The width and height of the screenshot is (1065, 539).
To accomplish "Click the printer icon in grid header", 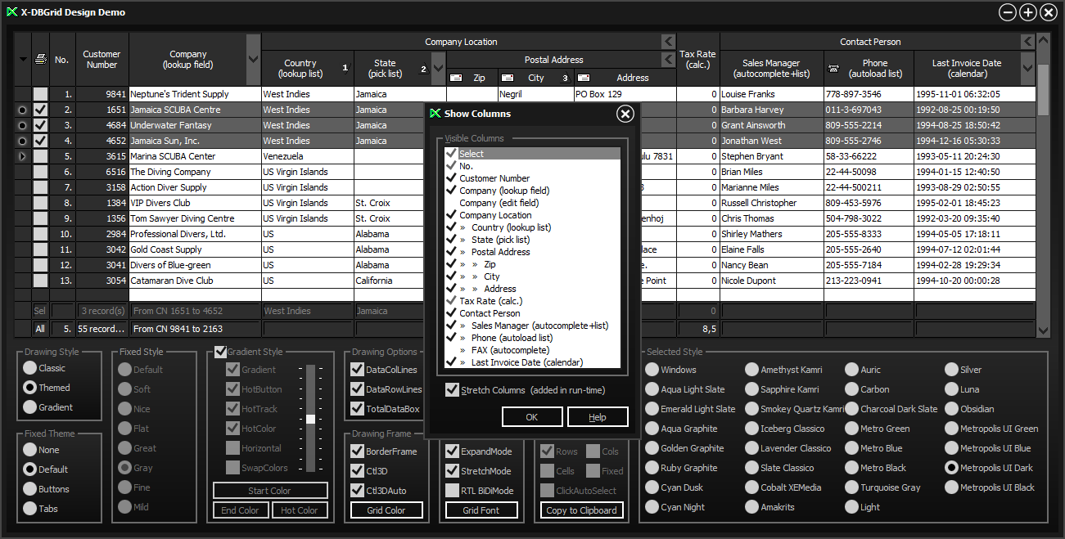I will pyautogui.click(x=40, y=59).
